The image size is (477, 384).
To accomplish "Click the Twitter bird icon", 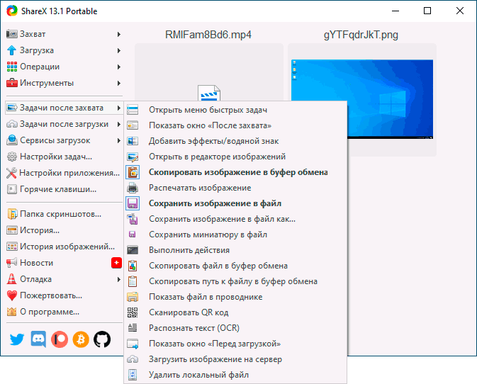I will pyautogui.click(x=17, y=339).
